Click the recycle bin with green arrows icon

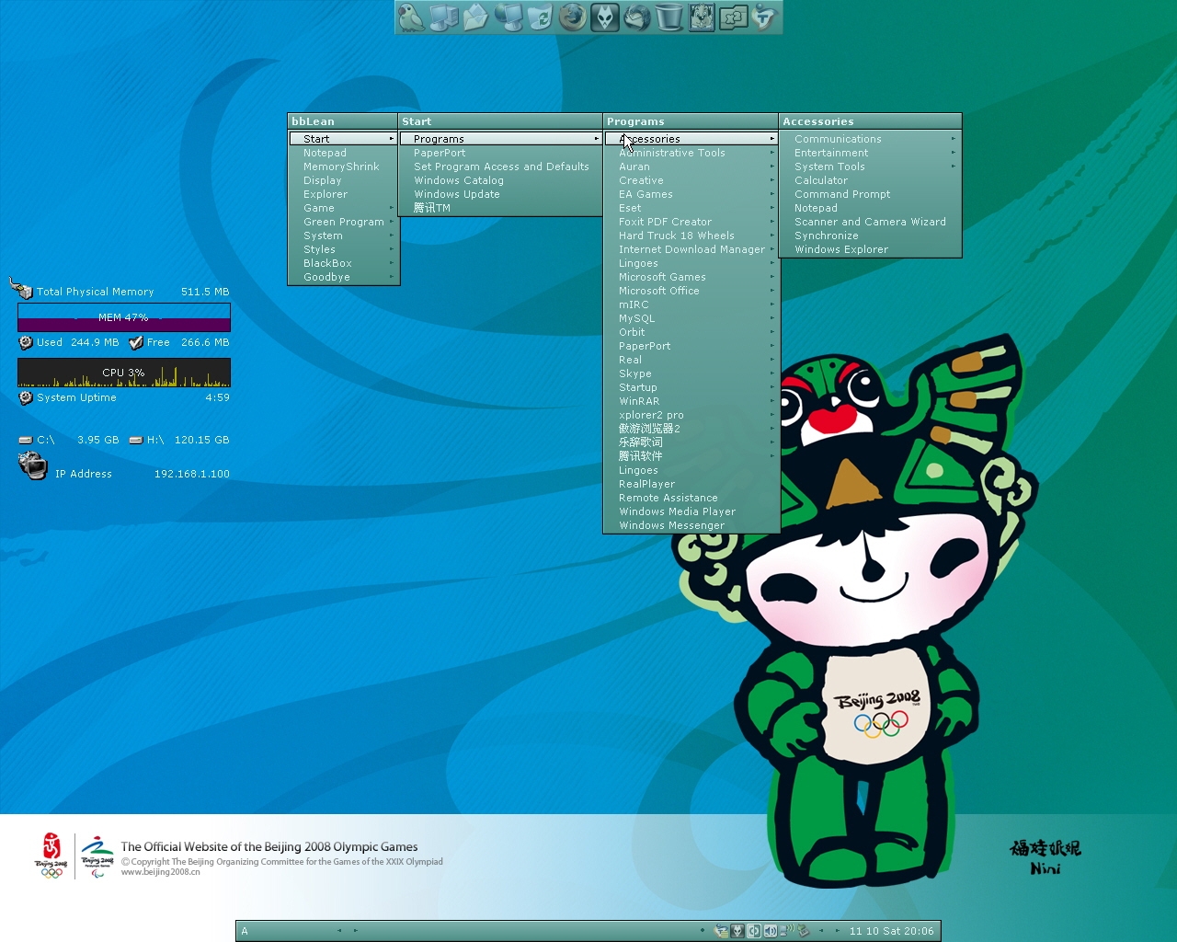pyautogui.click(x=540, y=17)
